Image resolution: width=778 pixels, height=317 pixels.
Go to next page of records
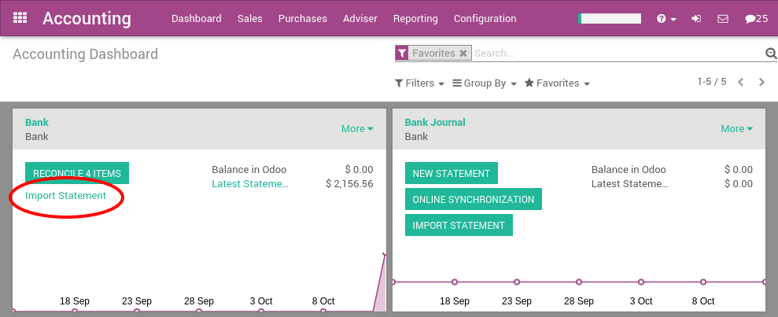[x=761, y=82]
